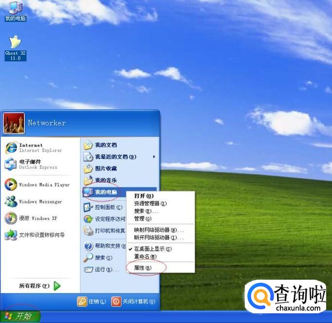
Task: Click Turn Off Computer red icon
Action: point(116,302)
